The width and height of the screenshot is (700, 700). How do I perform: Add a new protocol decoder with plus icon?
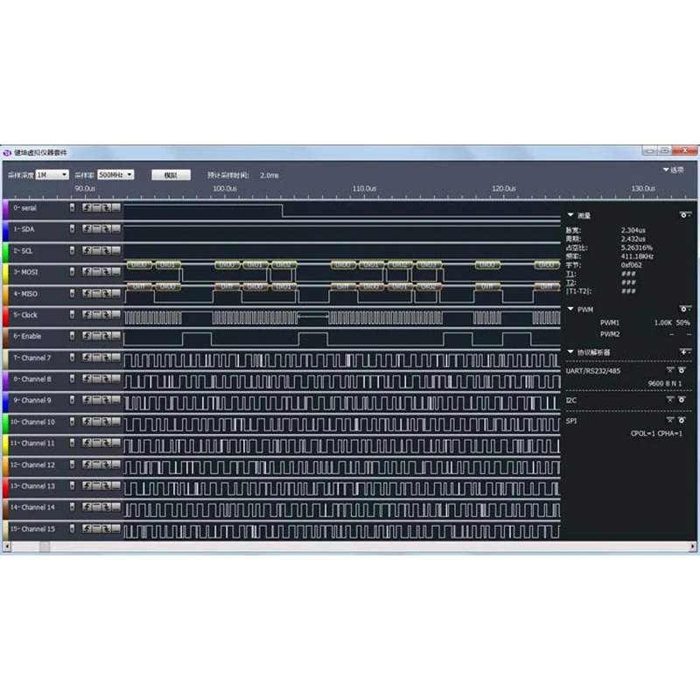pyautogui.click(x=685, y=353)
